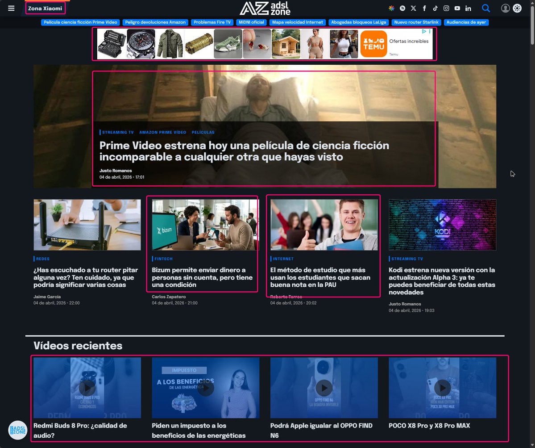Select the 'Peligro devoluciones Amazon' tag
Image resolution: width=535 pixels, height=448 pixels.
tap(155, 22)
